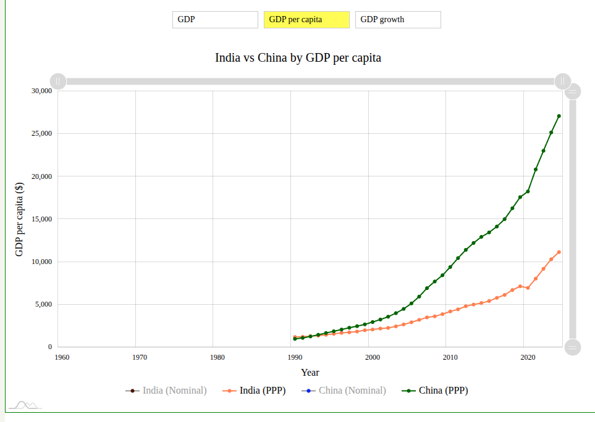Show China (Nominal) series via legend
The height and width of the screenshot is (422, 595).
point(344,391)
